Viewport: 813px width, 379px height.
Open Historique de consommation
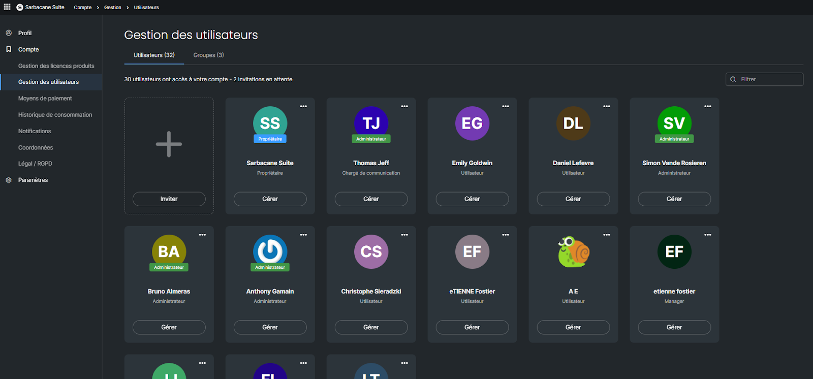(55, 115)
